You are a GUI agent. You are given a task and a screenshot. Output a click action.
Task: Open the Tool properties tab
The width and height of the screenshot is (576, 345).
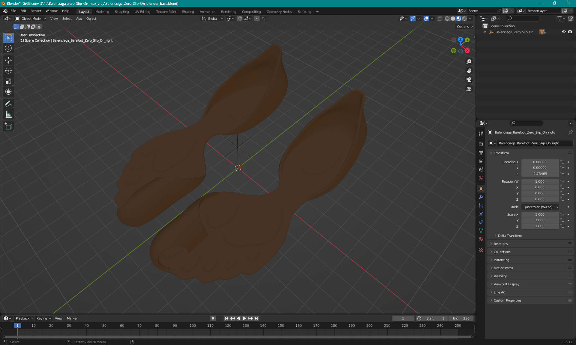(481, 134)
